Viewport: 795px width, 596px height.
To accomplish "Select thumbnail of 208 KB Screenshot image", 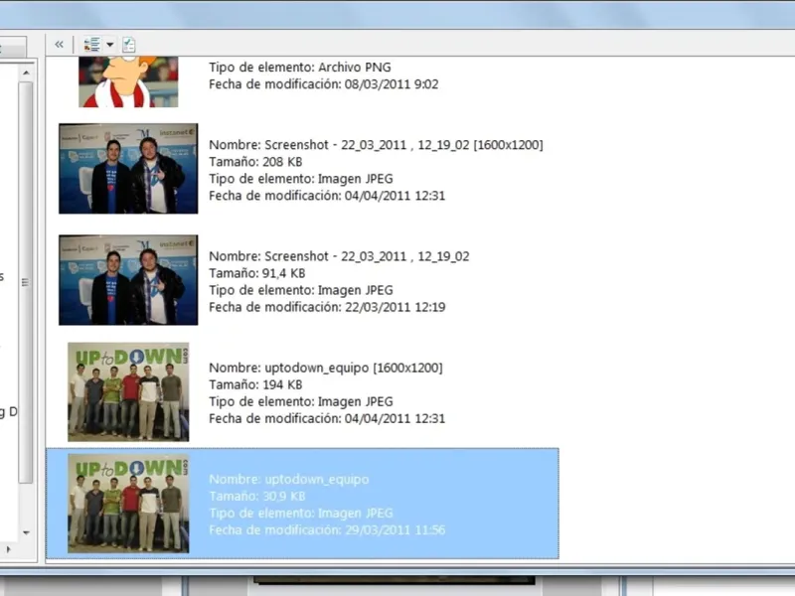I will coord(128,168).
